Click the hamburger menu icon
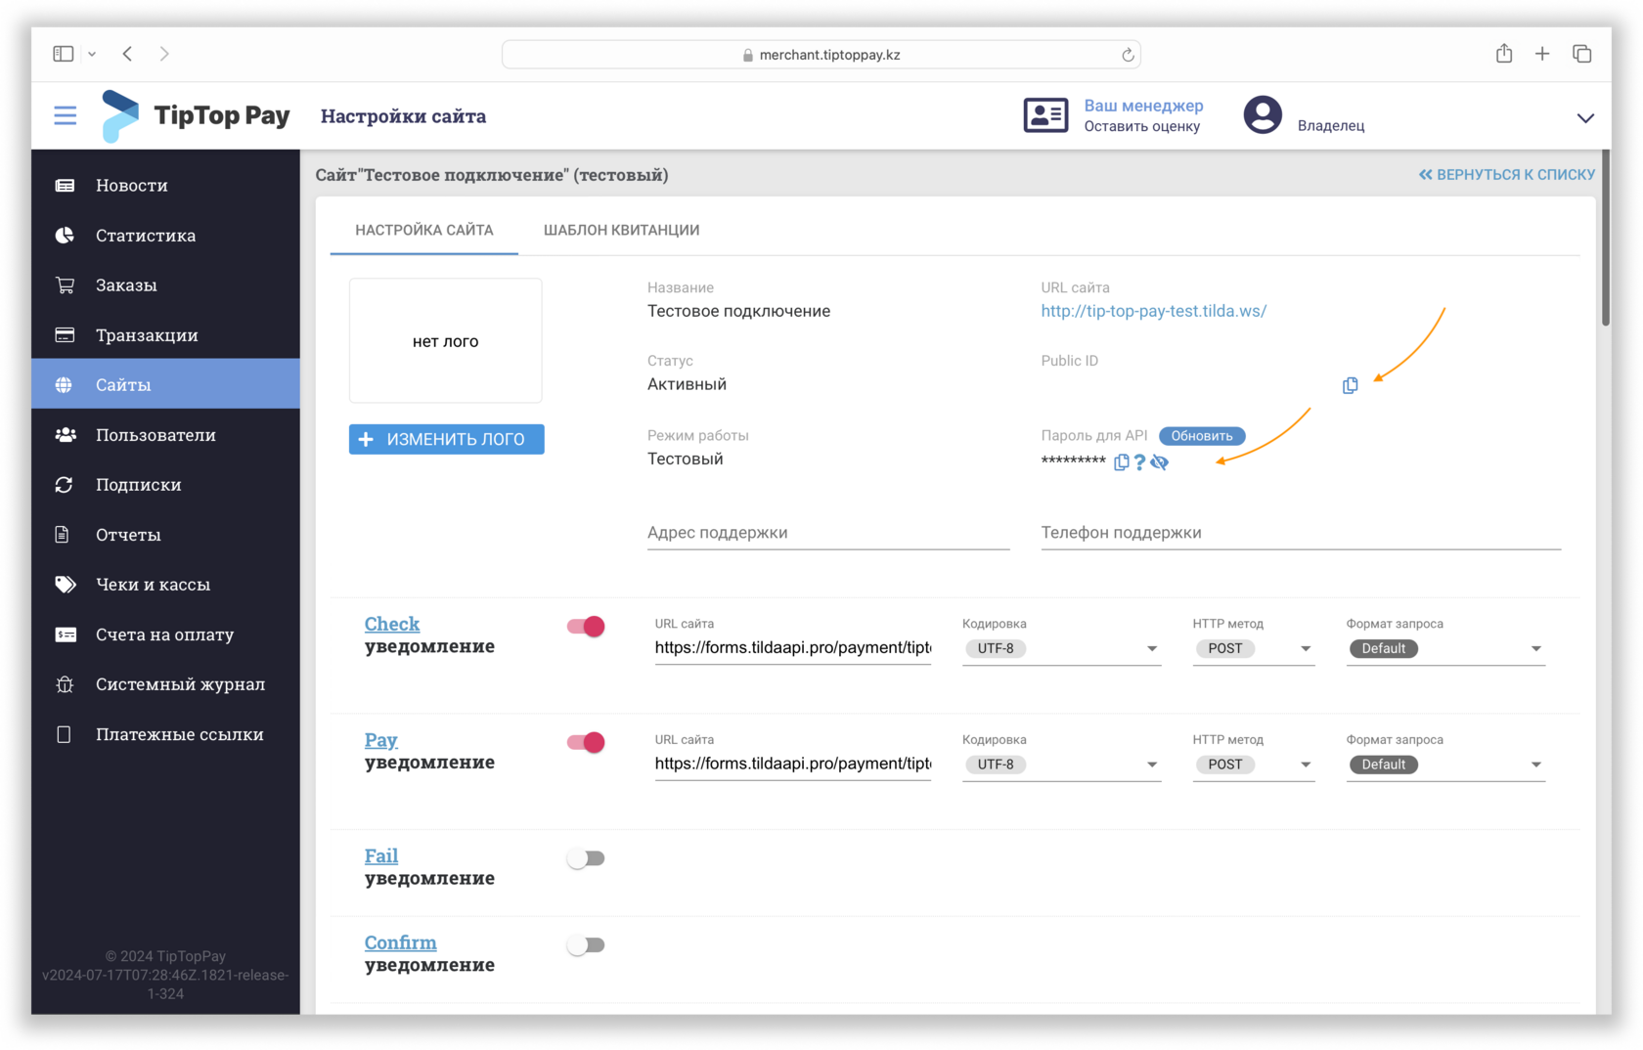 (x=65, y=114)
